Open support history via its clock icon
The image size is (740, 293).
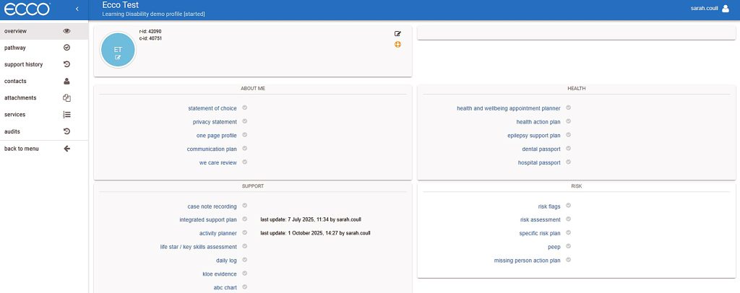[66, 64]
